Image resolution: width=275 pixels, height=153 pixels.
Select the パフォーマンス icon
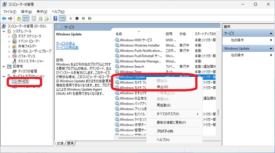point(14,56)
